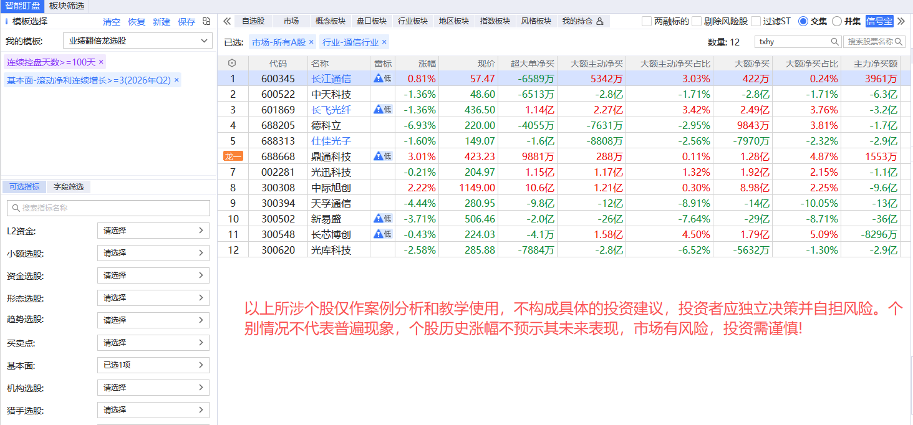Open the 概念板块 category tab
This screenshot has height=425, width=913.
331,21
